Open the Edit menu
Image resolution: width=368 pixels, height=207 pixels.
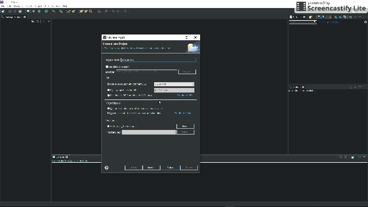click(x=9, y=6)
